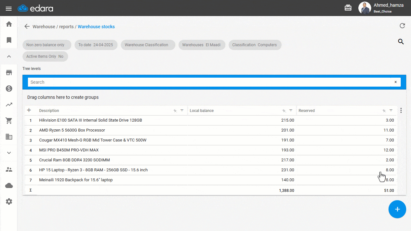This screenshot has height=231, width=411.
Task: Open the trending analytics sidebar icon
Action: pyautogui.click(x=9, y=105)
